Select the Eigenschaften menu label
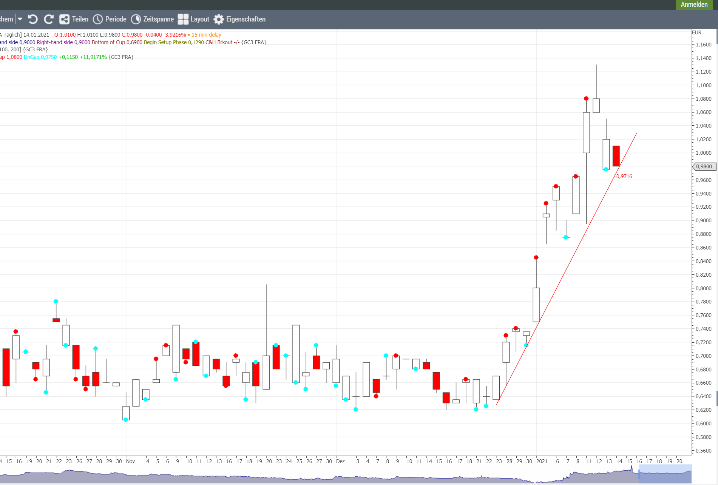The image size is (718, 485). (x=246, y=19)
